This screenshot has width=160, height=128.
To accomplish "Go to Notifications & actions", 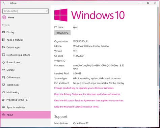I will (25, 55).
